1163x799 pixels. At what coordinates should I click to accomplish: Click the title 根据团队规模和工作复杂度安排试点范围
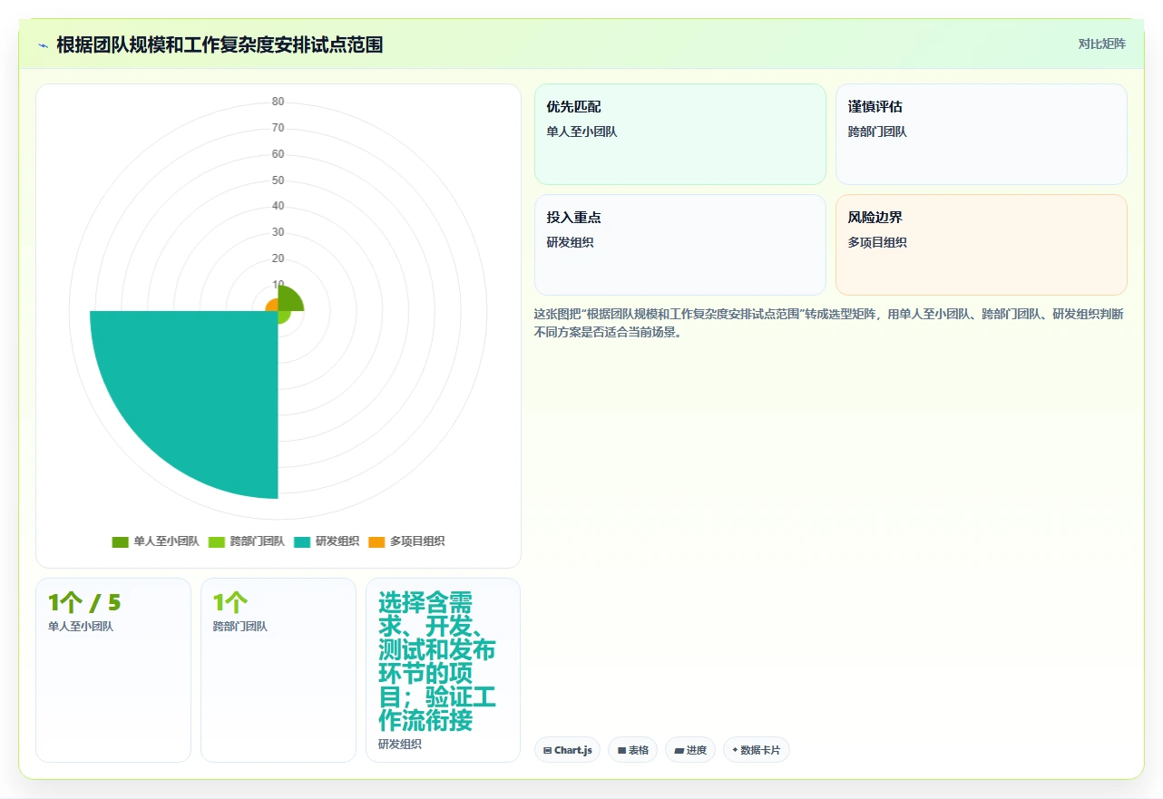point(220,44)
